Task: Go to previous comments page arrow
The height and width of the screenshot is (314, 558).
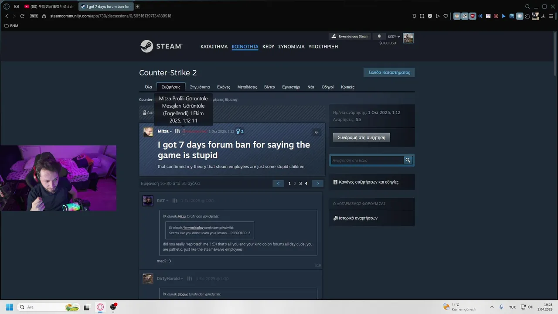Action: click(x=278, y=184)
